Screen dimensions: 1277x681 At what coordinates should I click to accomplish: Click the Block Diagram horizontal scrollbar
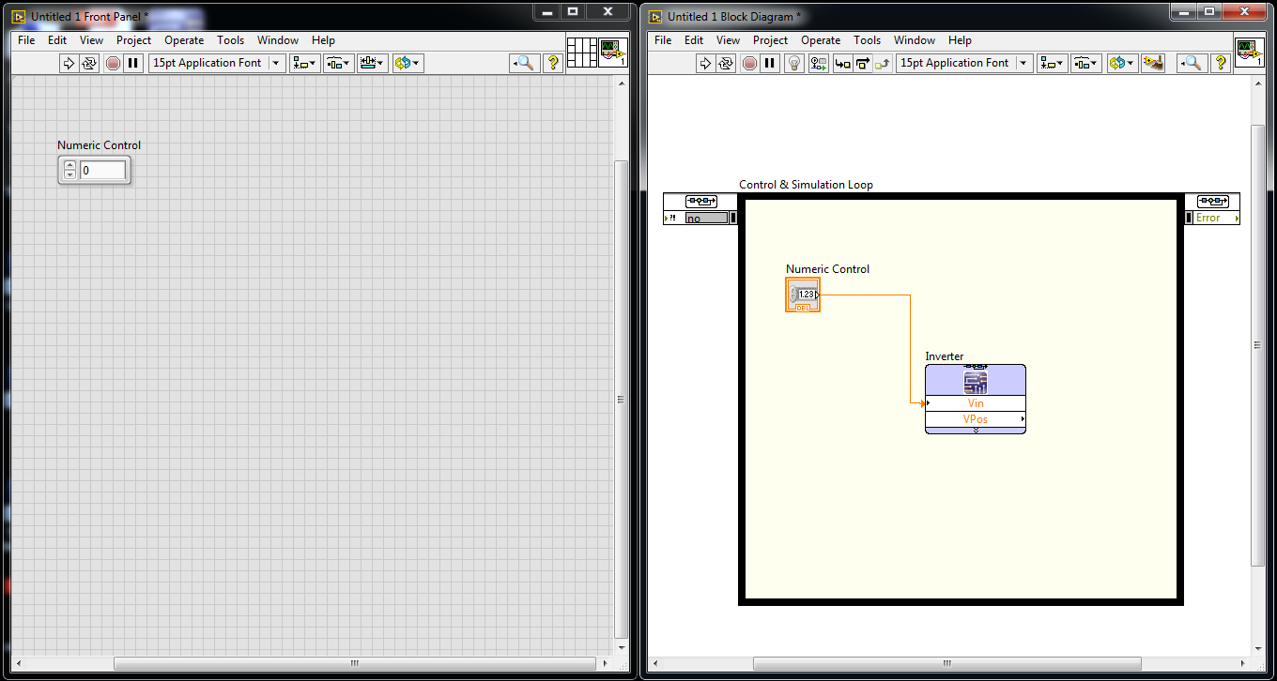(x=946, y=663)
